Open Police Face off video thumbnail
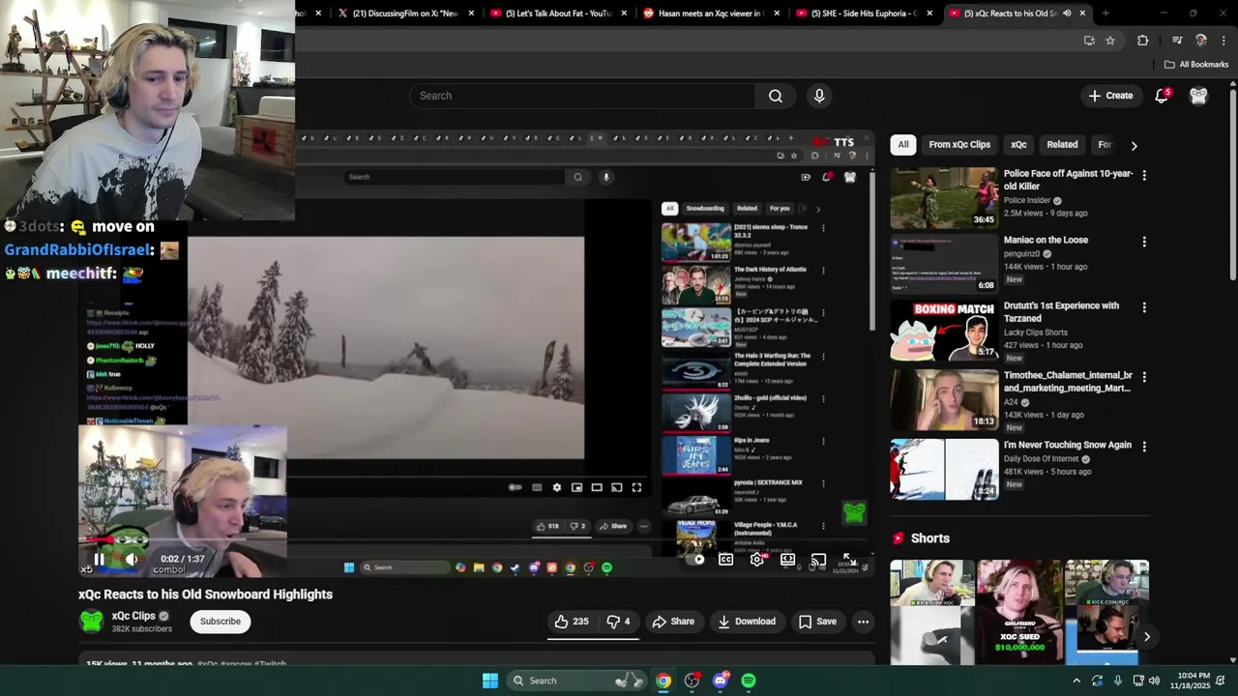 click(x=944, y=198)
